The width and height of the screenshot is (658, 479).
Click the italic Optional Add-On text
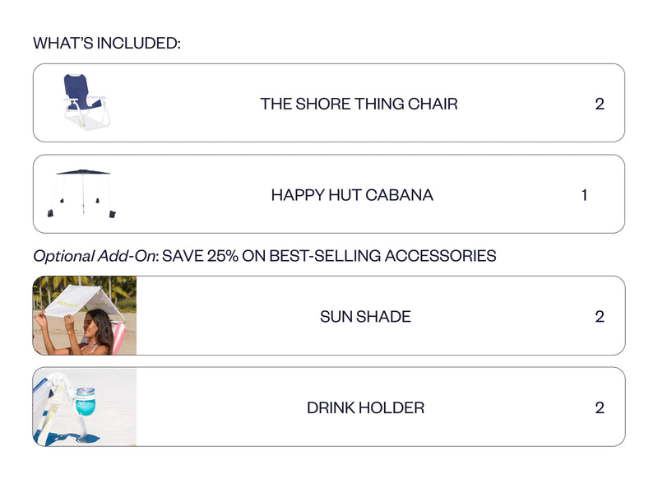coord(95,256)
